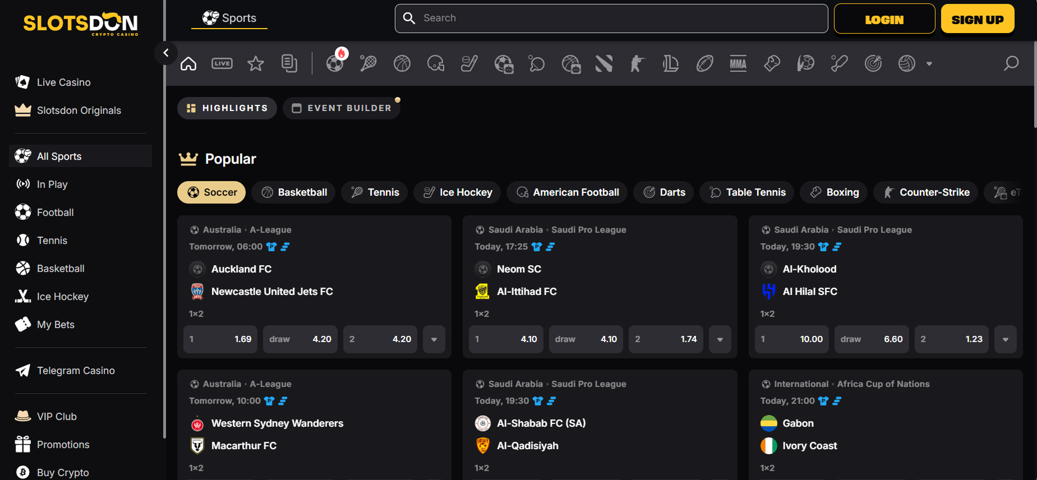Select the basketball icon in sports toolbar

coord(402,64)
